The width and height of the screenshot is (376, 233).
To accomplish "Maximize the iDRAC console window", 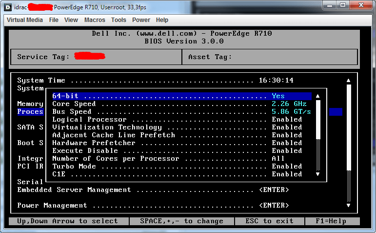I will click(343, 5).
